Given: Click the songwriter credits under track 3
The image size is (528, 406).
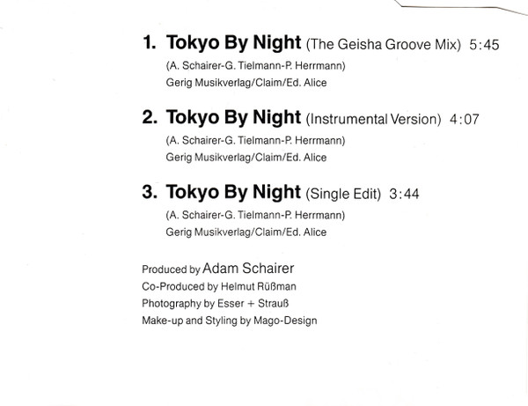Looking at the screenshot, I should [x=254, y=216].
